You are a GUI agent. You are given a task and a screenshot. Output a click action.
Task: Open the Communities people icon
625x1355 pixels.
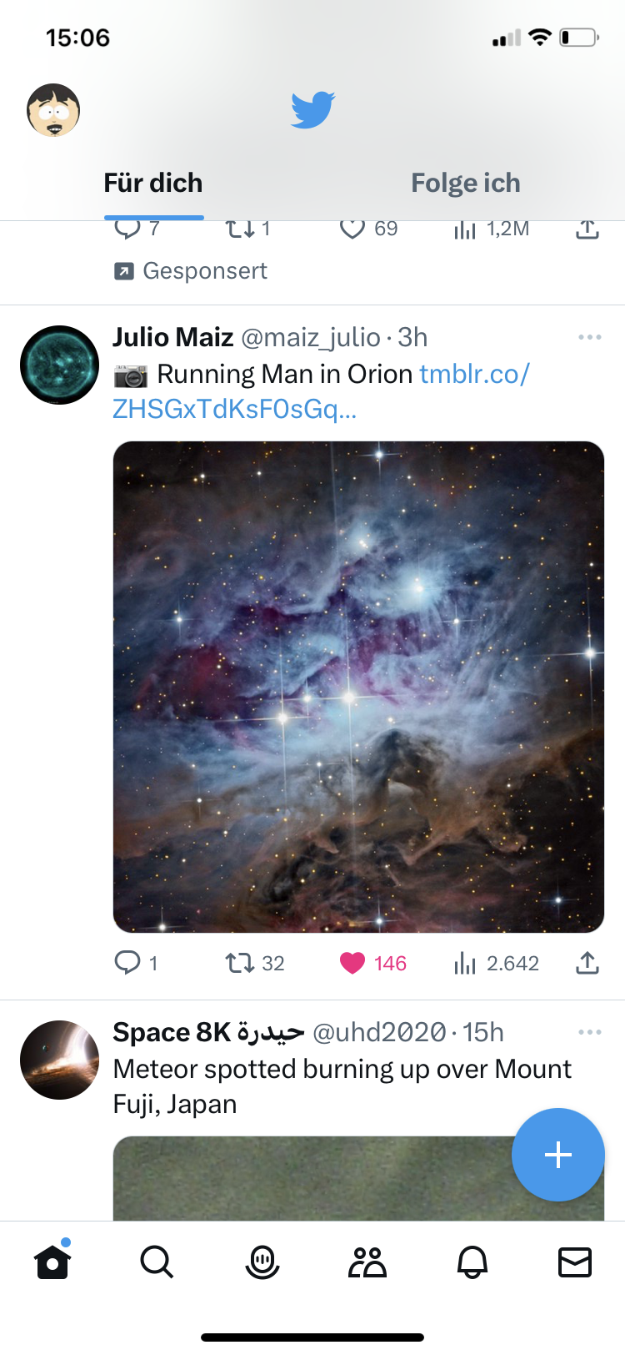367,1262
